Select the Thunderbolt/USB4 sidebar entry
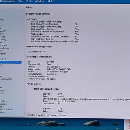The image size is (130, 130). tap(6, 79)
